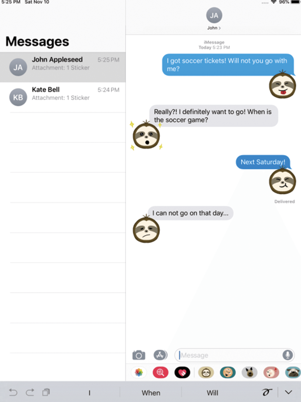Select the sloth sticker pack icon
This screenshot has height=402, width=301.
click(x=206, y=373)
